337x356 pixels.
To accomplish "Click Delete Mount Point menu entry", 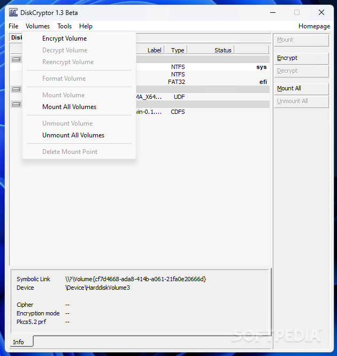I will click(79, 152).
